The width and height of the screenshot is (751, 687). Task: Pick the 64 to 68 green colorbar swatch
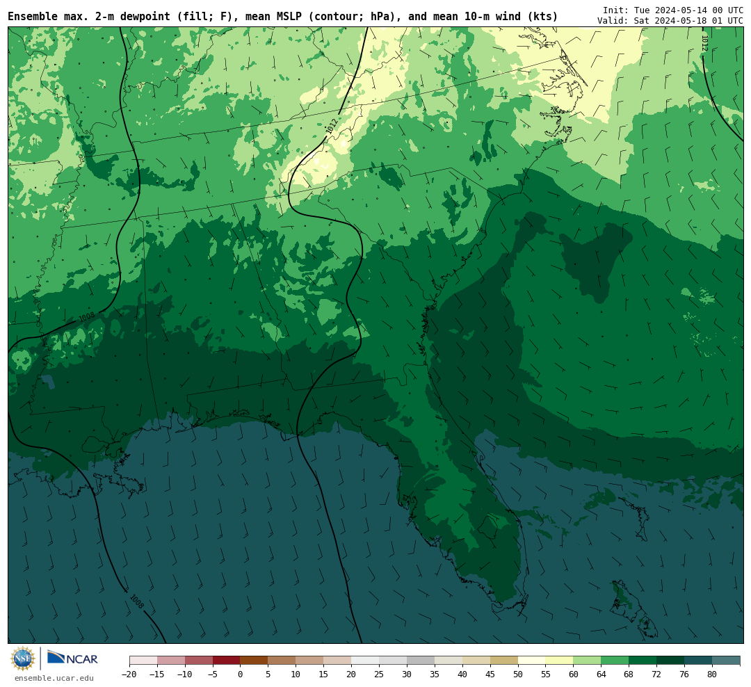(x=615, y=661)
